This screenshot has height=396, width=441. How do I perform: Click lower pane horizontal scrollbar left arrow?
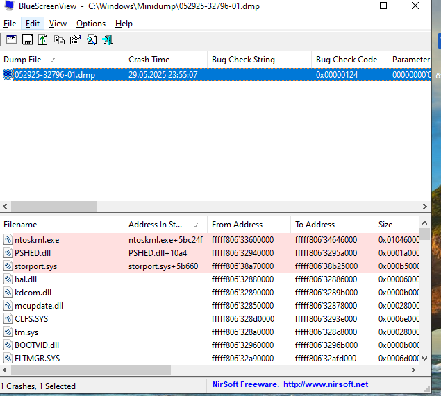pos(5,370)
